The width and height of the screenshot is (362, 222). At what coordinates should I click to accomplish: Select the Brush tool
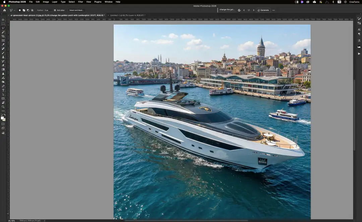coord(3,52)
